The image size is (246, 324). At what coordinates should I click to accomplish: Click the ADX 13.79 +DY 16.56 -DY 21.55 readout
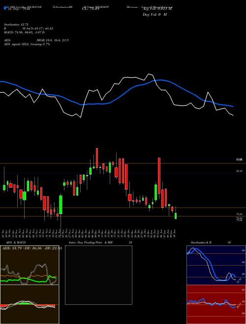[x=32, y=248]
